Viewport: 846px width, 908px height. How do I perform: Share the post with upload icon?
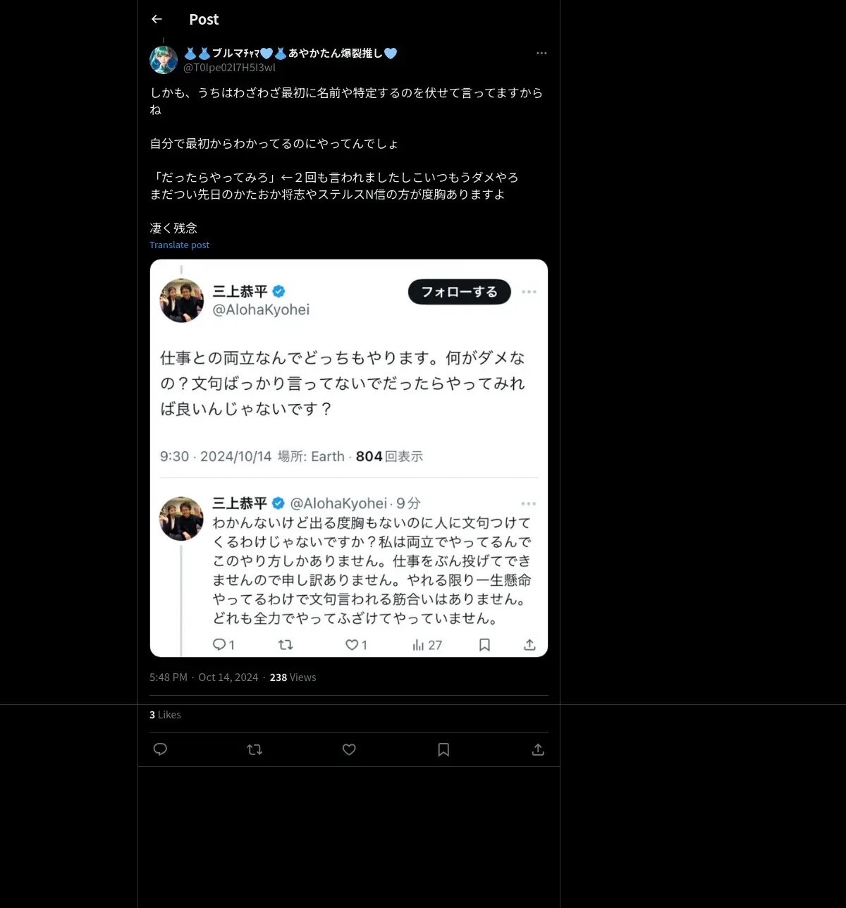pyautogui.click(x=538, y=749)
